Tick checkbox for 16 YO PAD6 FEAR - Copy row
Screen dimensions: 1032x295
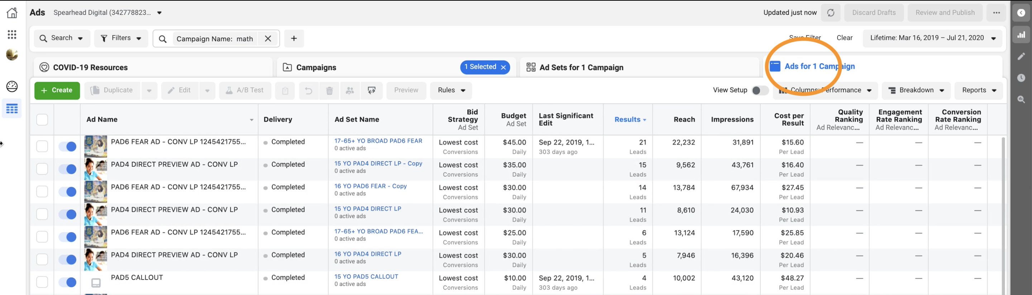42,192
